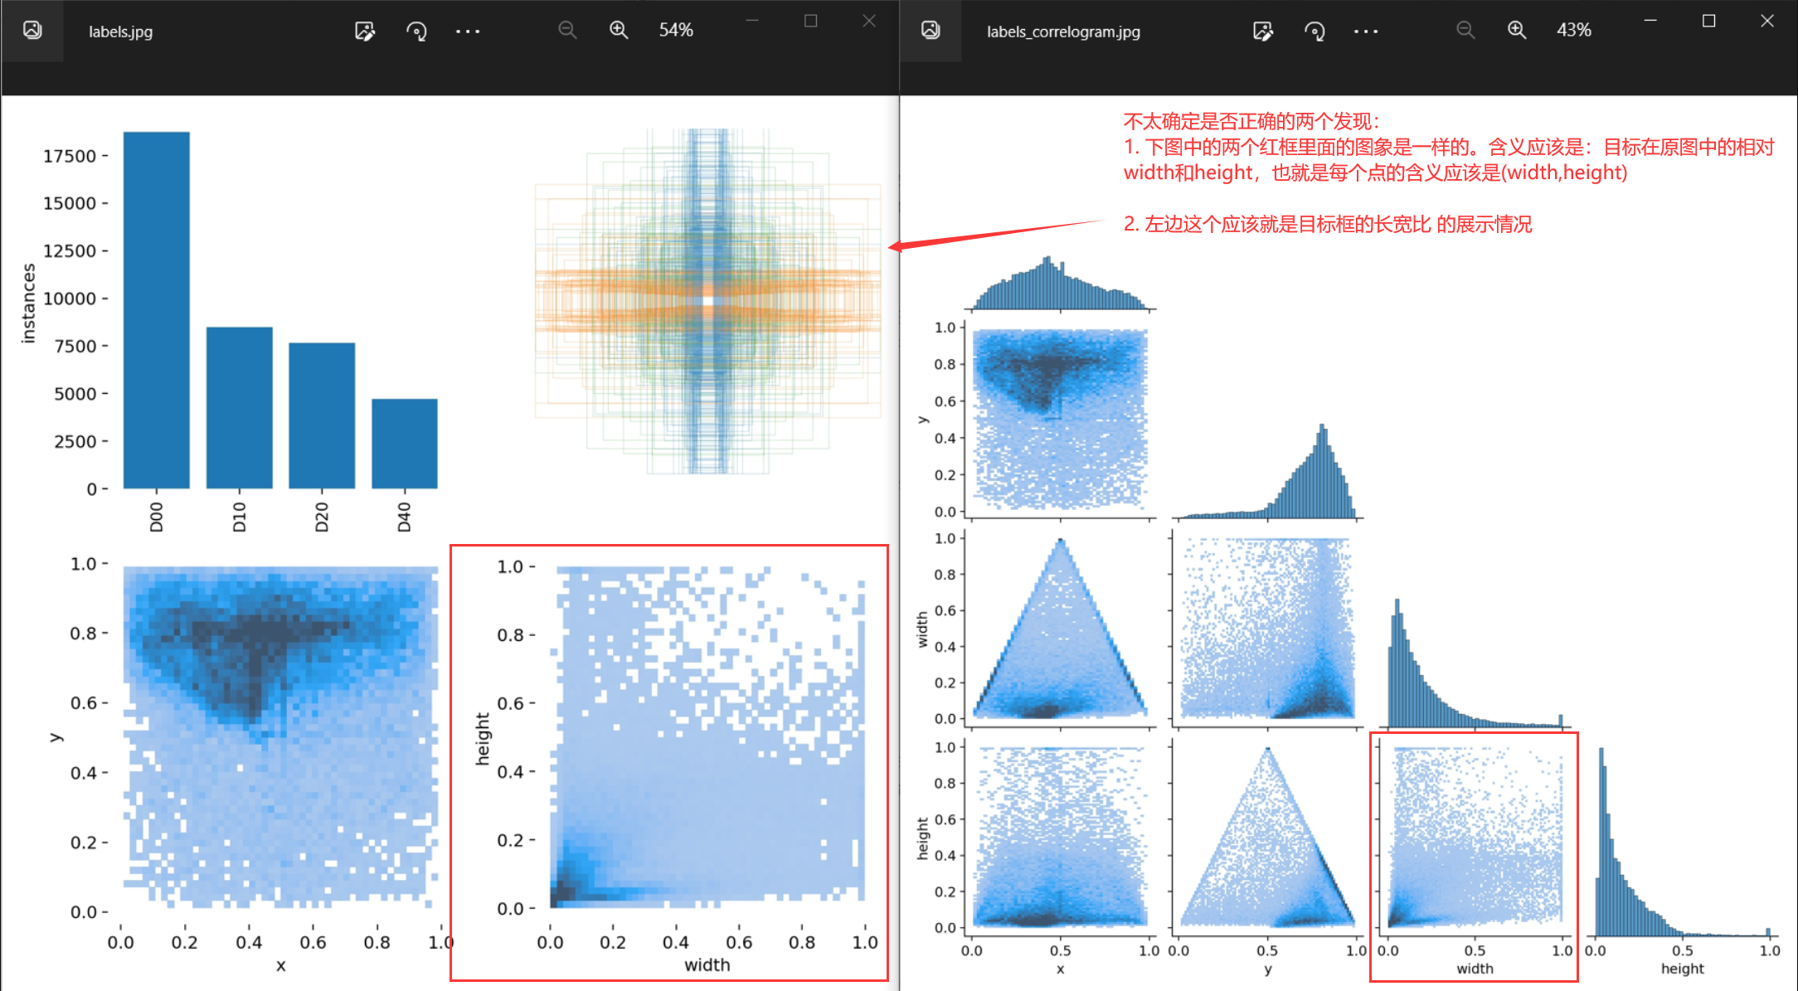The width and height of the screenshot is (1798, 991).
Task: Click the 54% zoom level in labels.jpg
Action: point(676,31)
